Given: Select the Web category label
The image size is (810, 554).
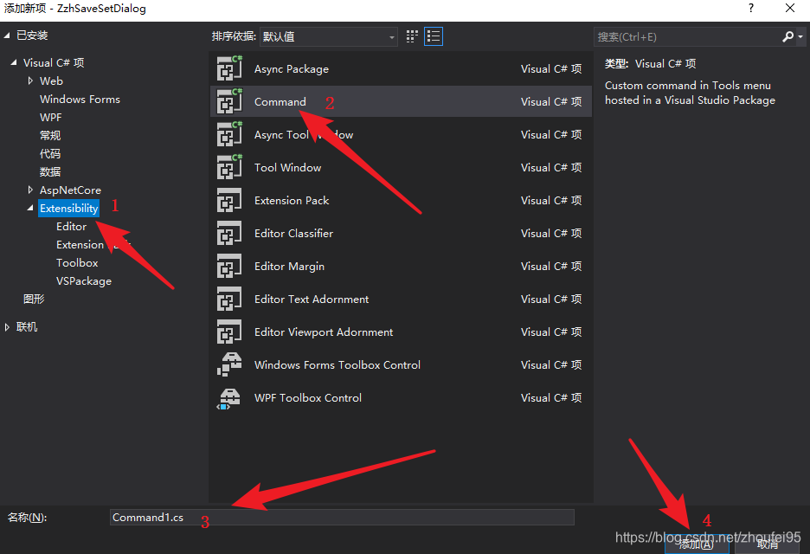Looking at the screenshot, I should coord(51,81).
